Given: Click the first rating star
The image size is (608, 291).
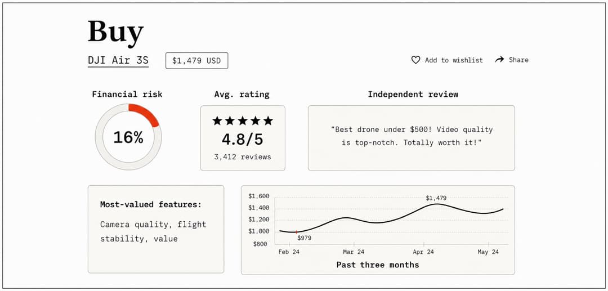Looking at the screenshot, I should (217, 121).
